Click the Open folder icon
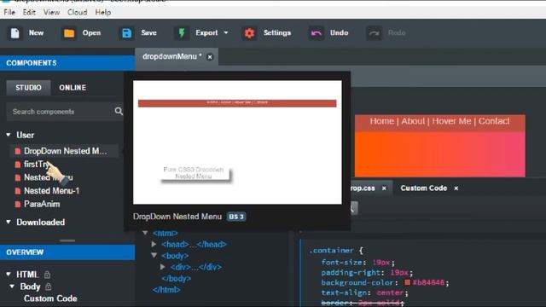This screenshot has height=307, width=546. (x=69, y=33)
